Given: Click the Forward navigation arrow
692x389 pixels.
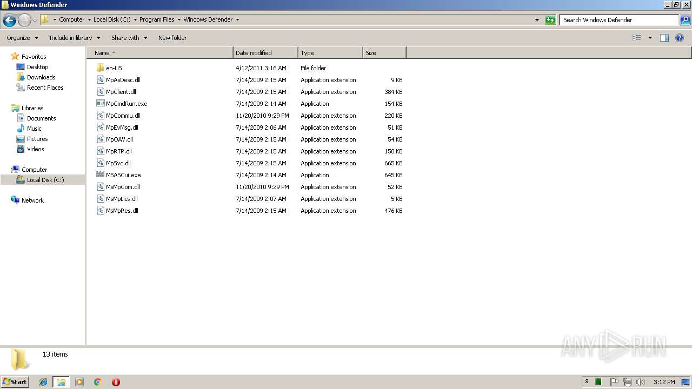Looking at the screenshot, I should 24,21.
